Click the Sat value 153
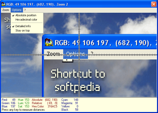Screen dimensions: 158x113 tap(27, 106)
